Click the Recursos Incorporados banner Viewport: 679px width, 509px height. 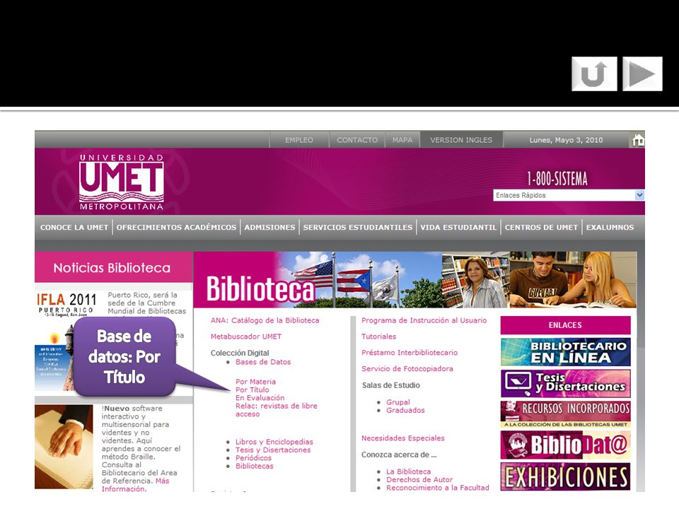point(566,414)
